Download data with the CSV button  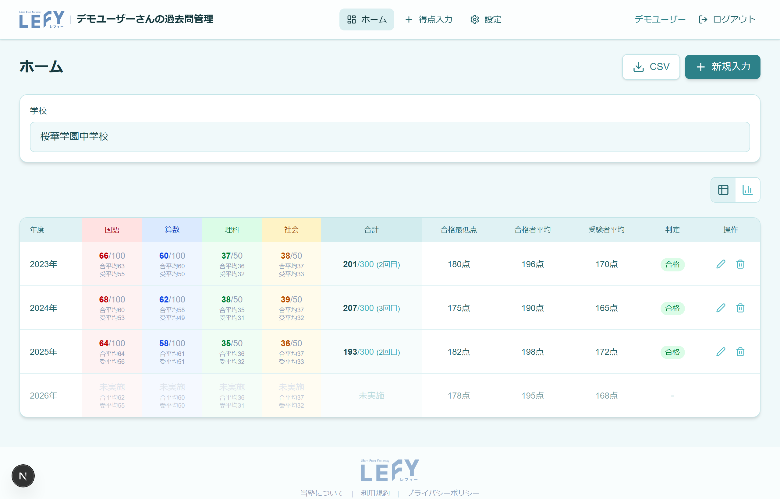click(x=651, y=67)
